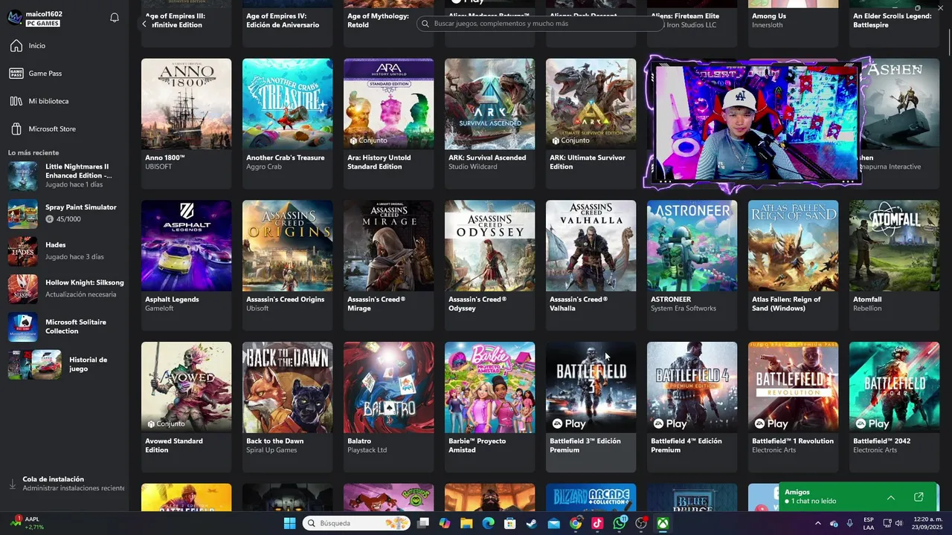Select Another Crab's Treasure tile
The width and height of the screenshot is (952, 535).
[x=287, y=123]
